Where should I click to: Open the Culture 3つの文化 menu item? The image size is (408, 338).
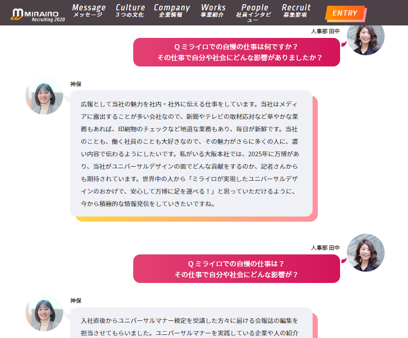130,11
